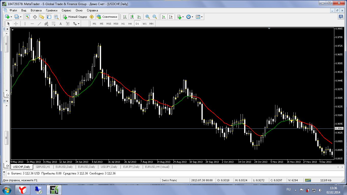Switch to H1 timeframe
The width and height of the screenshot is (347, 195).
pos(123,24)
